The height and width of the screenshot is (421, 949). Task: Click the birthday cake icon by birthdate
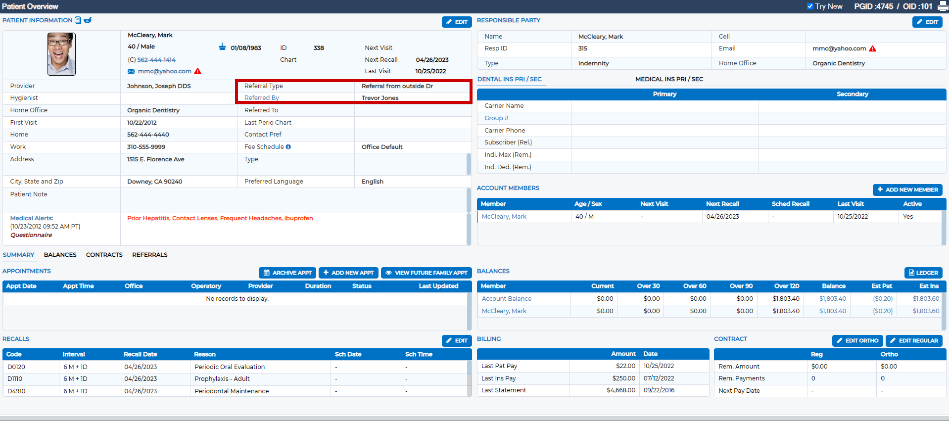[222, 47]
